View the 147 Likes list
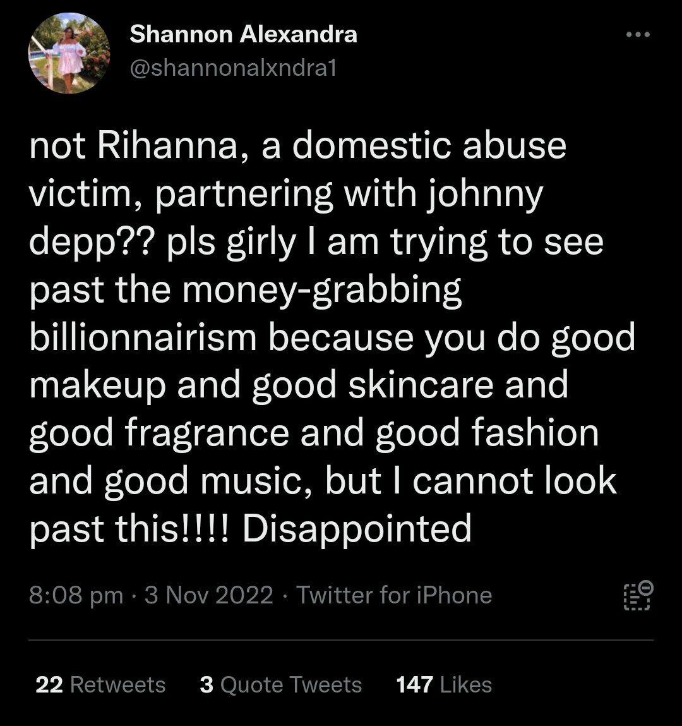The image size is (682, 726). point(444,684)
